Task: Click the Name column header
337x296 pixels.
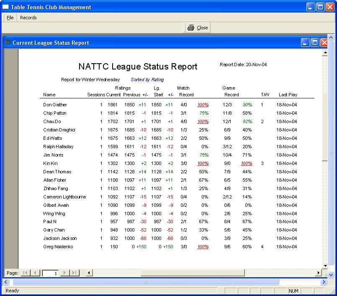Action: (x=49, y=95)
